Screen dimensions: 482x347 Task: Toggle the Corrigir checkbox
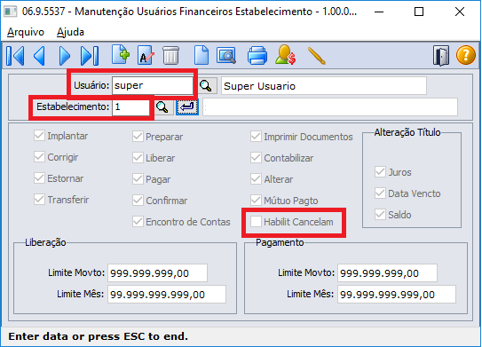39,157
